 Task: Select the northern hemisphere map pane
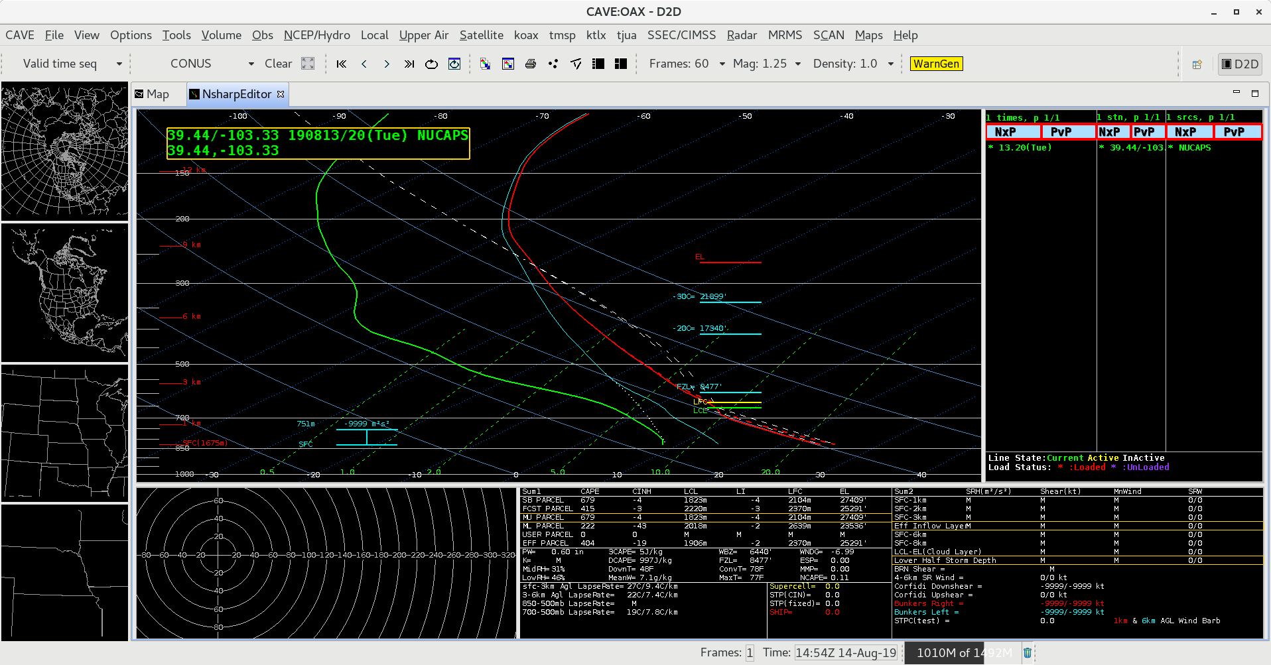tap(64, 151)
